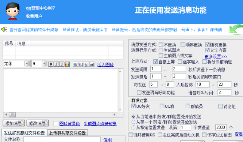Click the green return arrow icon
The height and width of the screenshot is (142, 243).
coord(236,29)
